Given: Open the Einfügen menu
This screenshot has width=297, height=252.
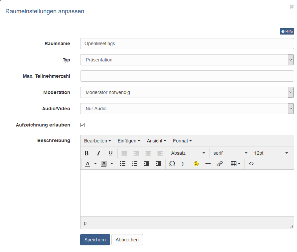Looking at the screenshot, I should pyautogui.click(x=129, y=141).
